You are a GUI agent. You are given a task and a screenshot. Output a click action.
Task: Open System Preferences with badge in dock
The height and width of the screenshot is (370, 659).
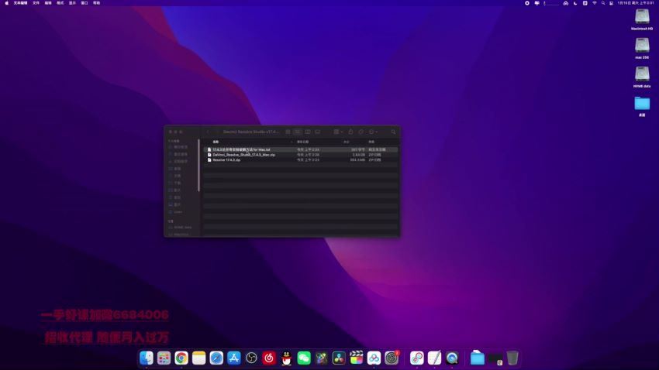tap(392, 358)
